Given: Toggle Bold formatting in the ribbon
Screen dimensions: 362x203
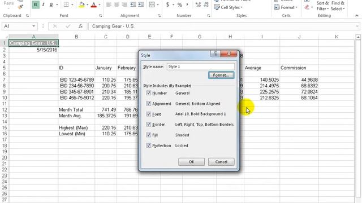Looking at the screenshot, I should pos(35,5).
